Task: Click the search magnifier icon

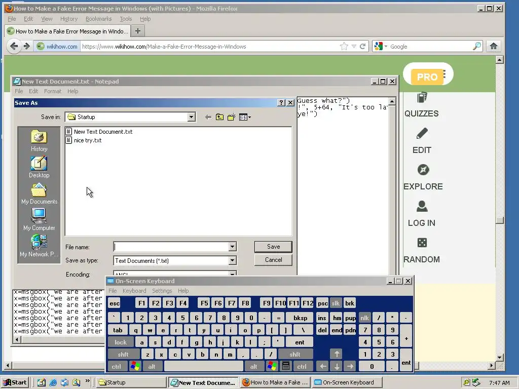Action: 476,46
